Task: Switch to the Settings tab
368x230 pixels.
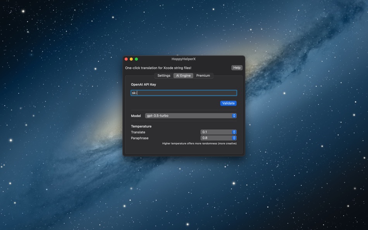Action: click(164, 76)
